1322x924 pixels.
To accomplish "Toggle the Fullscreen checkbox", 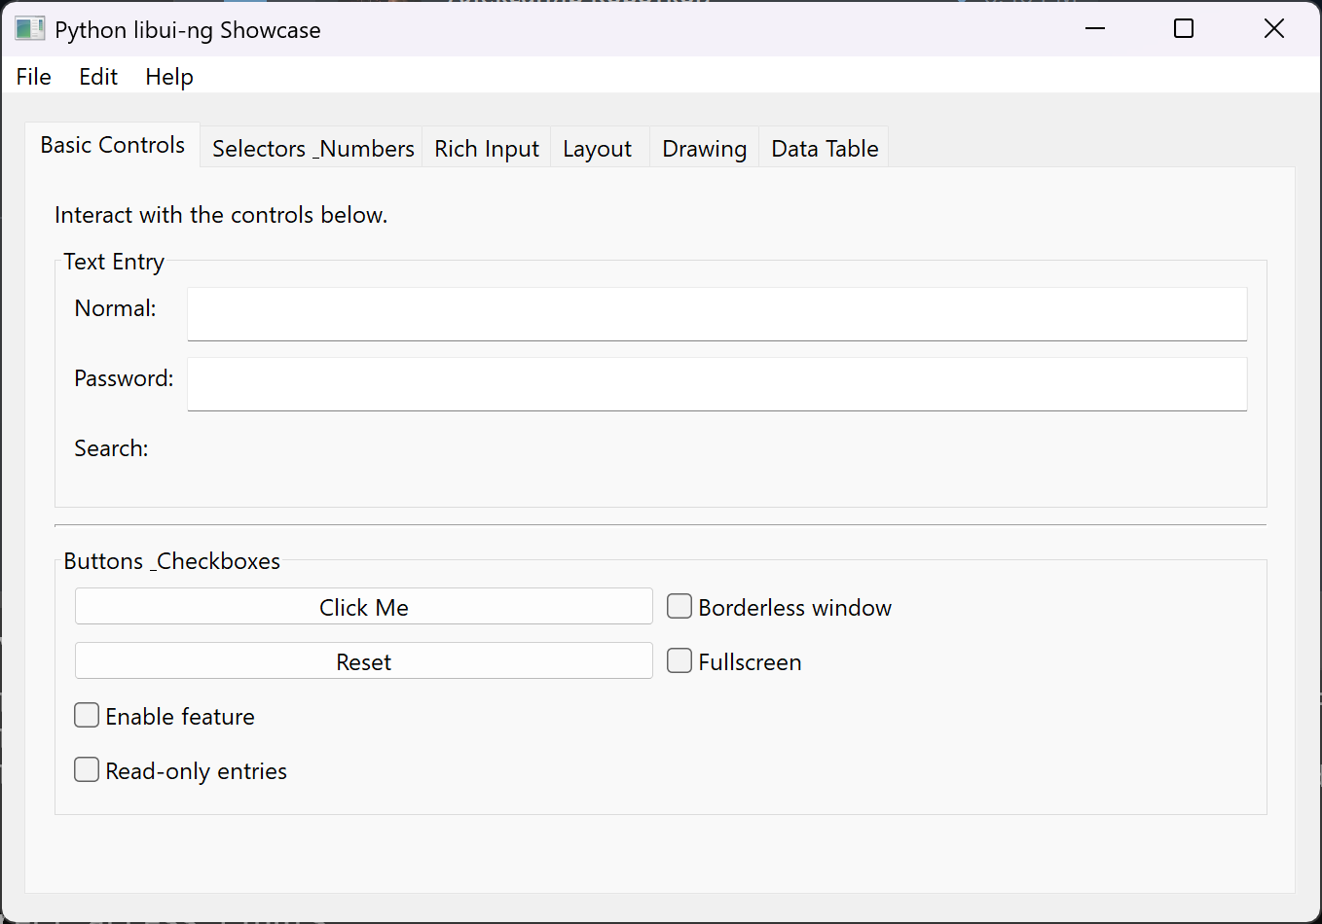I will point(679,661).
